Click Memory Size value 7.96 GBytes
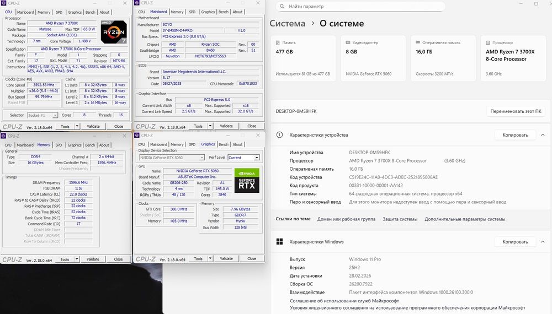 pos(241,209)
